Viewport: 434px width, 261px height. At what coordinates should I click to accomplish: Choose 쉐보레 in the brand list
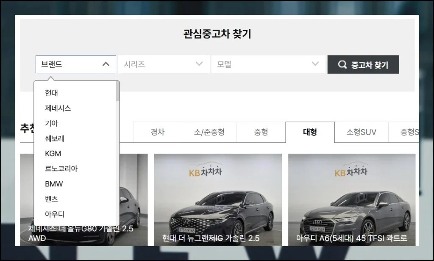55,139
